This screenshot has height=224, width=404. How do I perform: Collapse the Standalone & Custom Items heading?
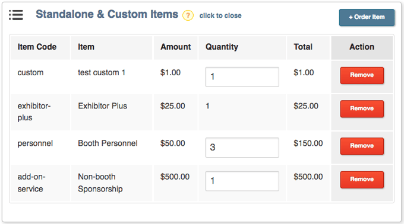tap(107, 14)
